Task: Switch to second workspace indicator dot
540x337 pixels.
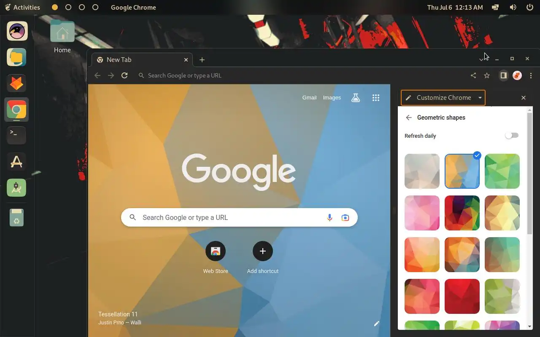Action: point(68,7)
